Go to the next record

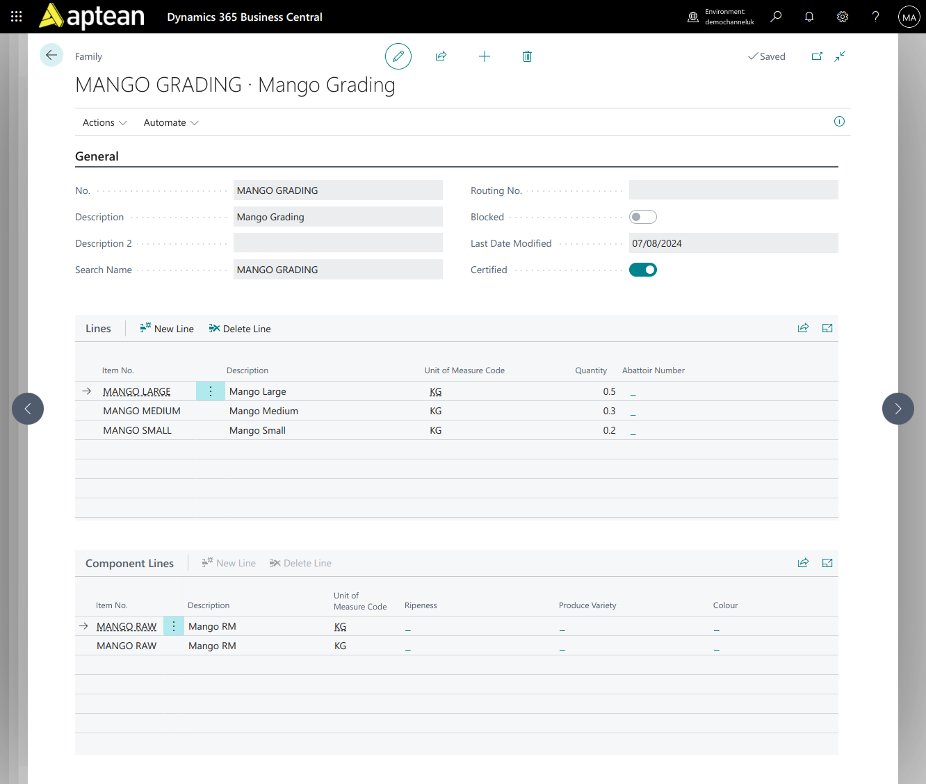point(898,409)
